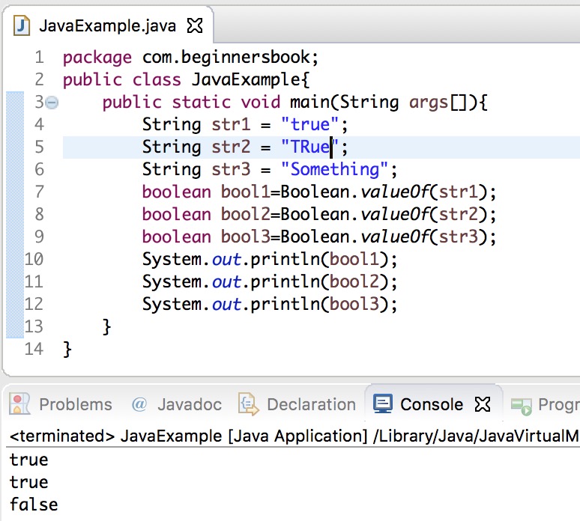Click the console output line false
Viewport: 580px width, 521px height.
coord(34,505)
